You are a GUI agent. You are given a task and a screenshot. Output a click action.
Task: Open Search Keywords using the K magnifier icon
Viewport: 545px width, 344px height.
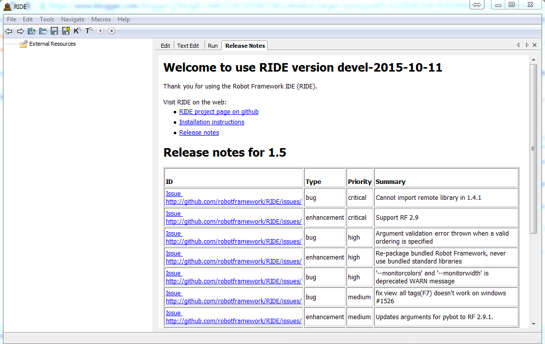coord(77,31)
